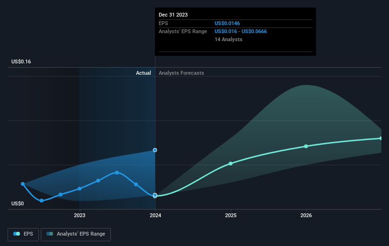Select the rightmost forecast EPS point
The height and width of the screenshot is (246, 389).
(381, 138)
